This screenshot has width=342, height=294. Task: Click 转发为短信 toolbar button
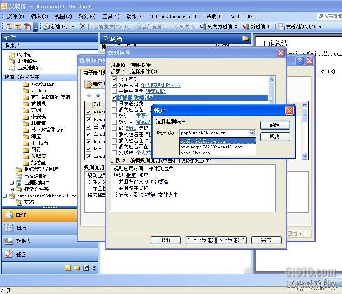click(220, 27)
